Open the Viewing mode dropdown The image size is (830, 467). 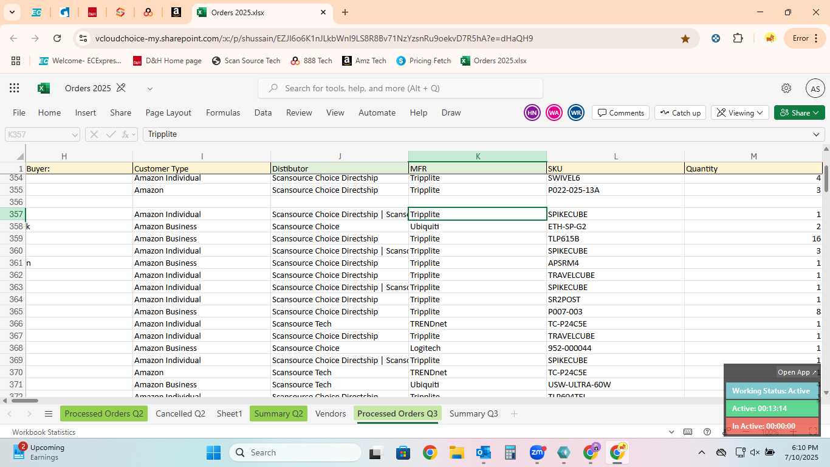point(739,112)
